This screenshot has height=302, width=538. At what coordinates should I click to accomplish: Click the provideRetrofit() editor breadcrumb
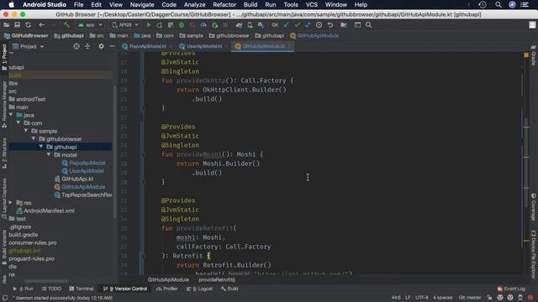click(x=217, y=280)
